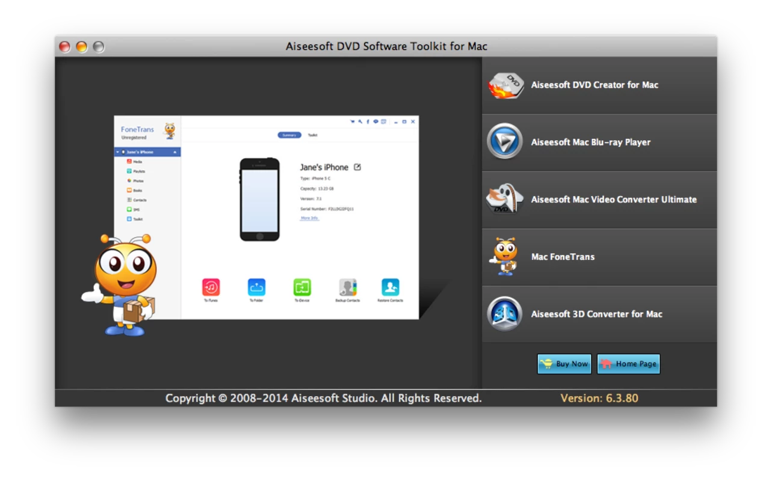This screenshot has height=481, width=772.
Task: Click the DVD Creator flaming disc icon
Action: (505, 85)
